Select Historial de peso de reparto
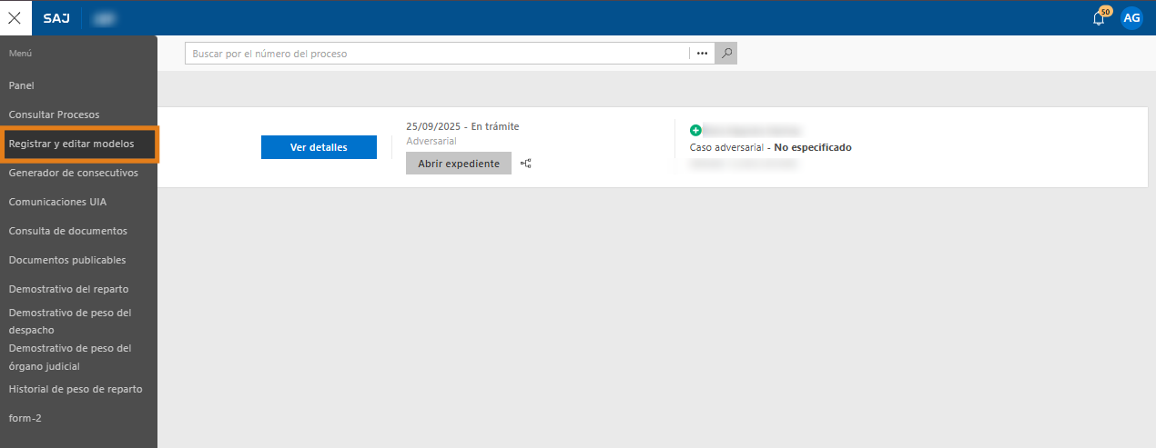Screen dimensions: 1156x448 (x=76, y=389)
